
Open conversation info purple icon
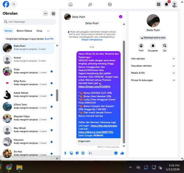(121, 16)
